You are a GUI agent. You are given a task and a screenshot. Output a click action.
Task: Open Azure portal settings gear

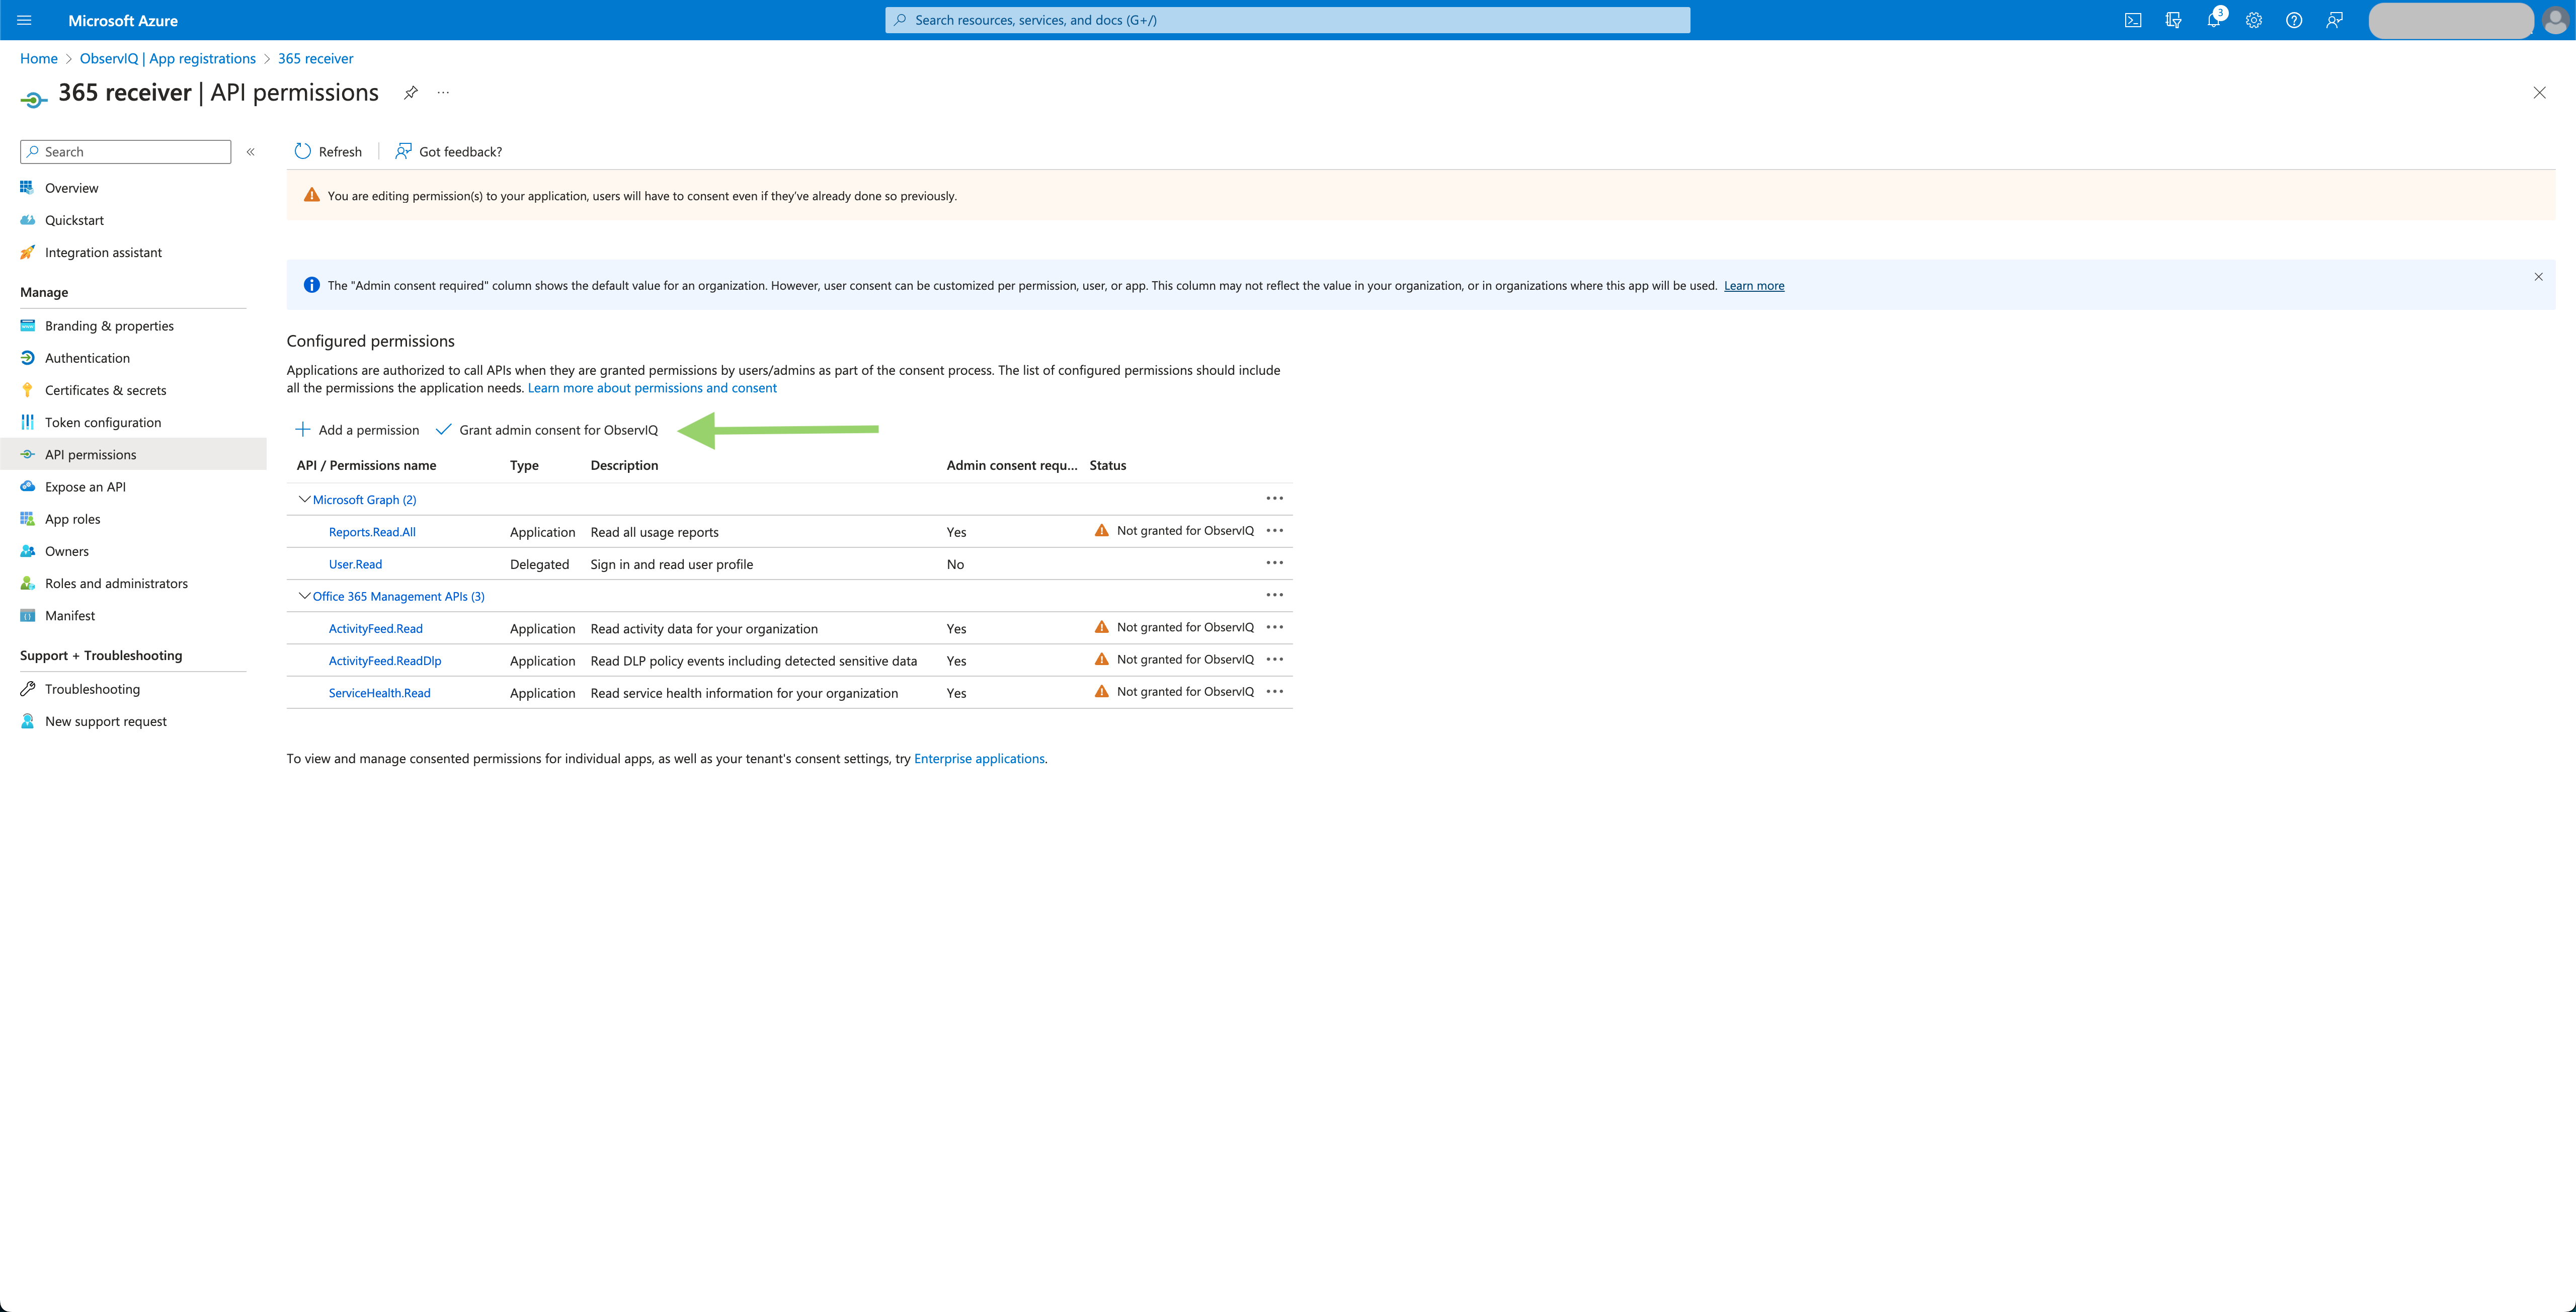pyautogui.click(x=2253, y=20)
